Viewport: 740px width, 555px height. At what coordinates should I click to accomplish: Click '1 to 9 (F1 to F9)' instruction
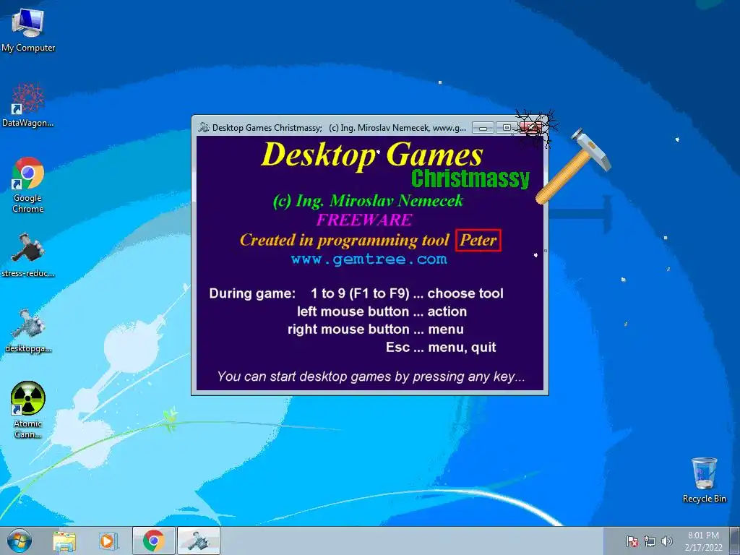pos(360,293)
